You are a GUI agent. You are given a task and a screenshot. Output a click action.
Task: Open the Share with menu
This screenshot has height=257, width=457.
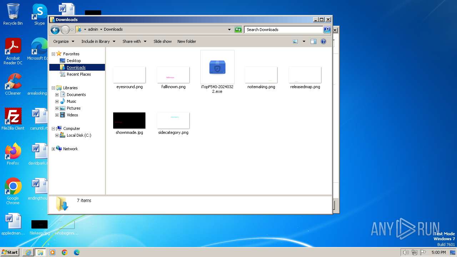pos(135,41)
